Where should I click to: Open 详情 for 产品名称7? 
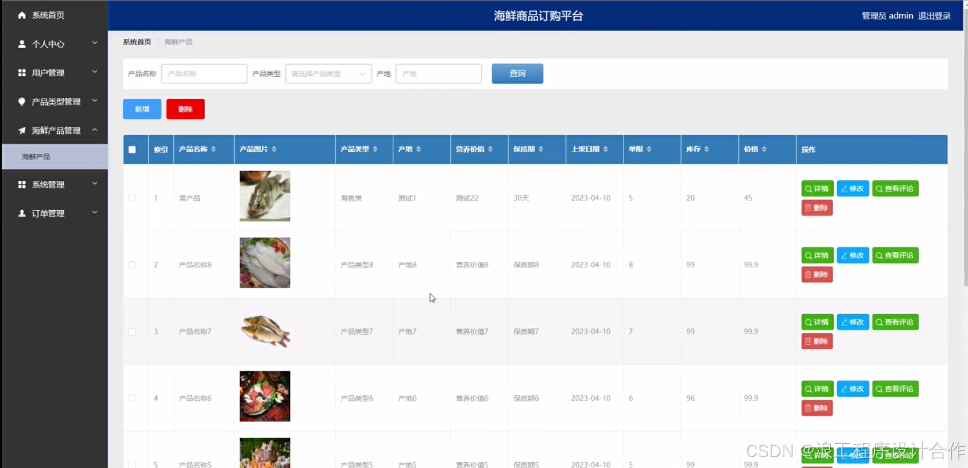tap(817, 322)
